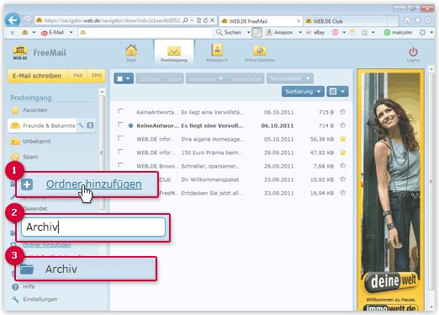Click the browser forward arrow button

[x=27, y=20]
